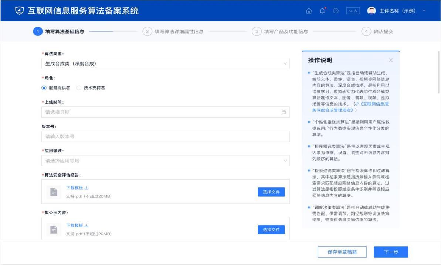Screen dimensions: 441x265
Task: Select the 服务提供者 radio button
Action: pyautogui.click(x=44, y=88)
